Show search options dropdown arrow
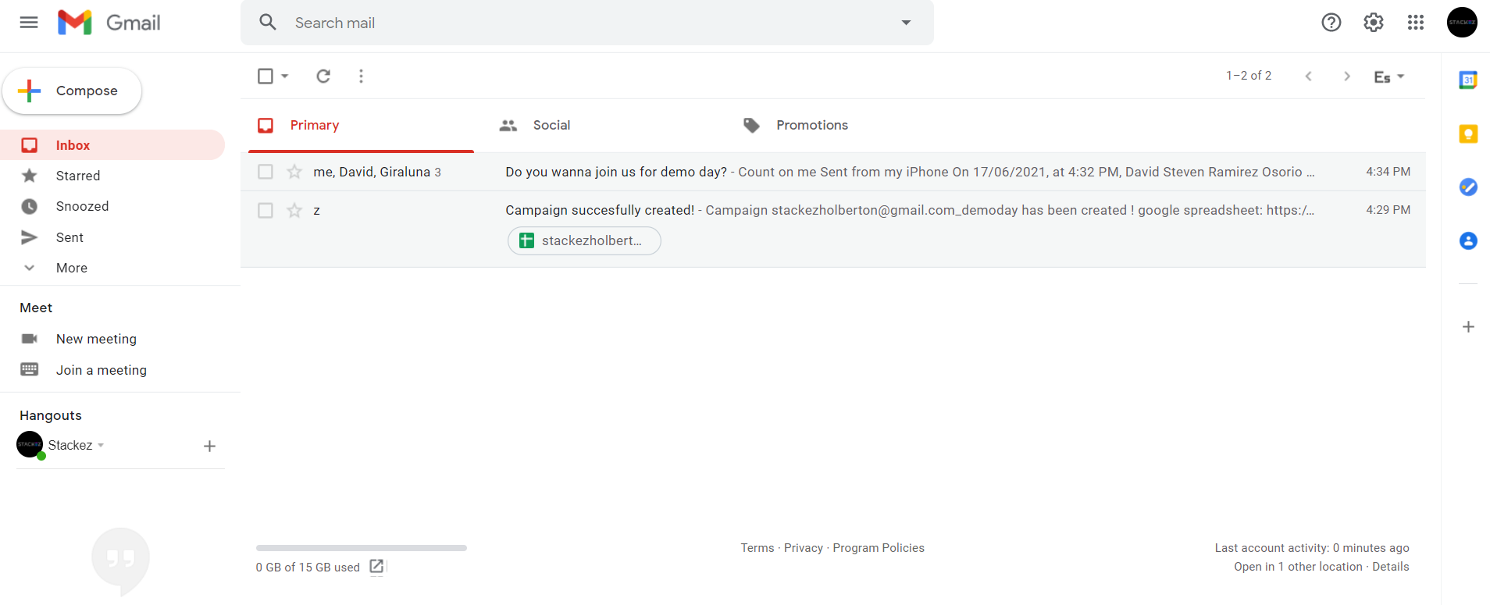This screenshot has width=1490, height=605. pyautogui.click(x=906, y=23)
